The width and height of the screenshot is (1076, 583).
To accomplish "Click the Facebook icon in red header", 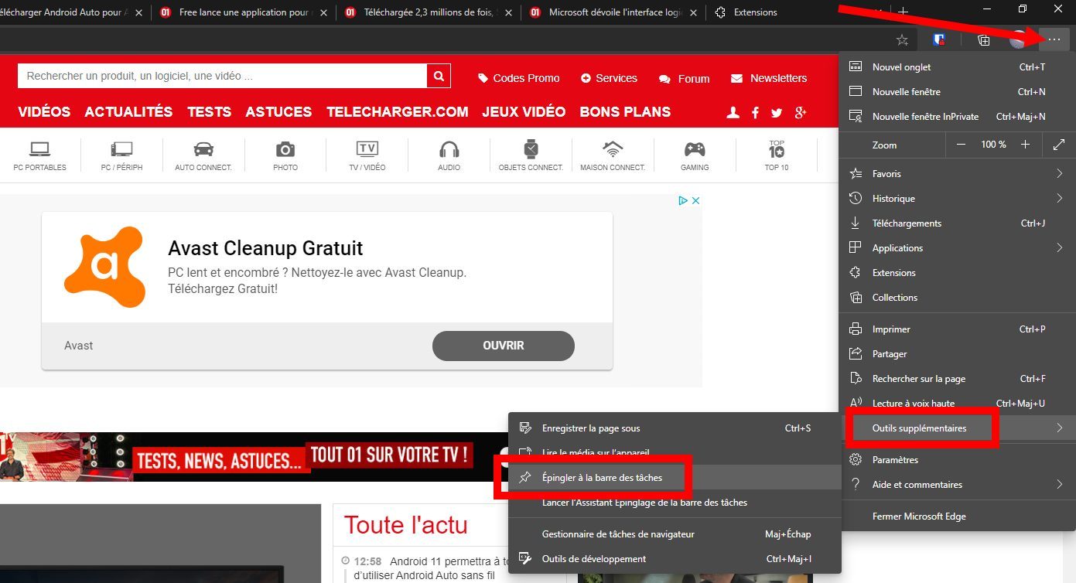I will 755,113.
